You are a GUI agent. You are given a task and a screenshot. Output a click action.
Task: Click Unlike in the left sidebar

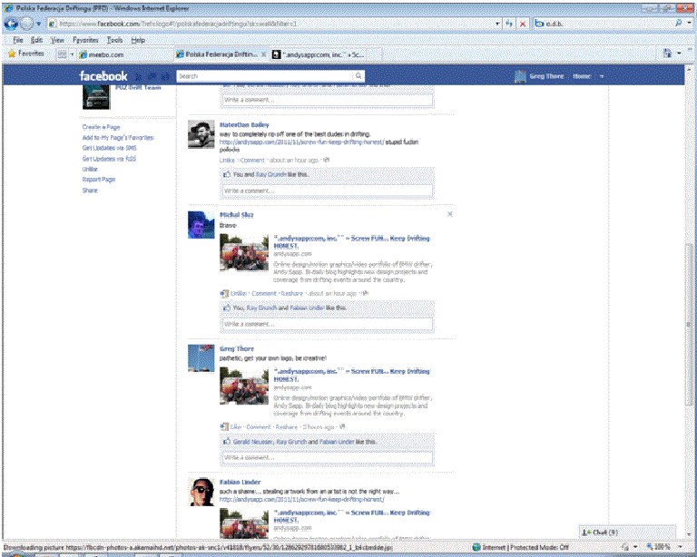tap(90, 170)
